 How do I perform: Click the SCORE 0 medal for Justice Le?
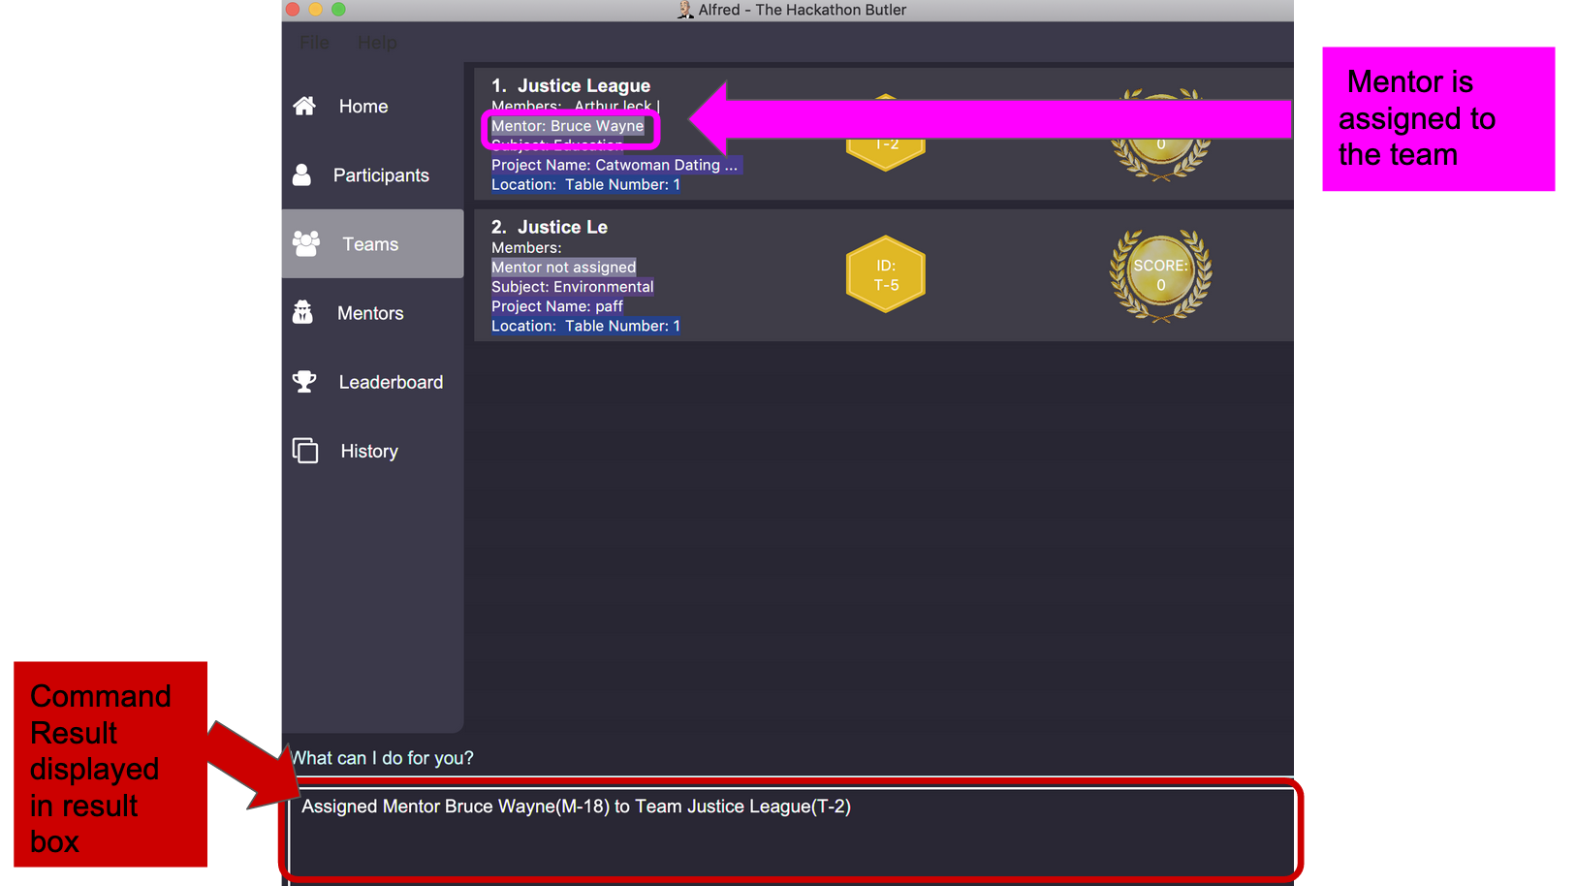1160,275
